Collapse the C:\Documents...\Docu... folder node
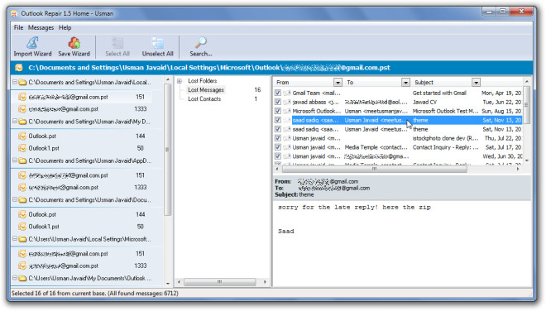546x311 pixels. coord(15,199)
